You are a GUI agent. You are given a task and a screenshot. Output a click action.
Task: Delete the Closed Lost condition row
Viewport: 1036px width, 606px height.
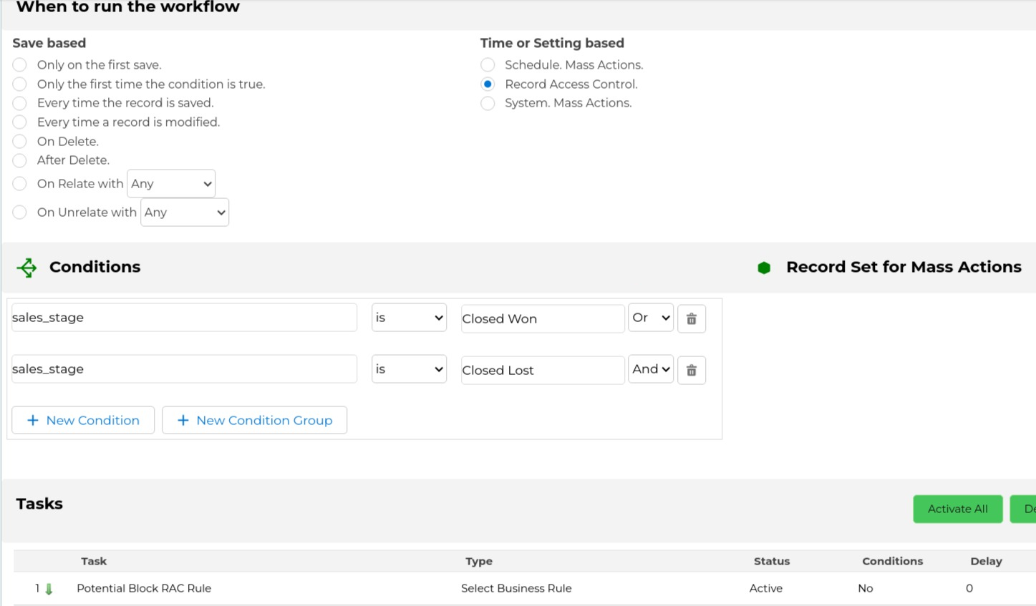pos(691,370)
